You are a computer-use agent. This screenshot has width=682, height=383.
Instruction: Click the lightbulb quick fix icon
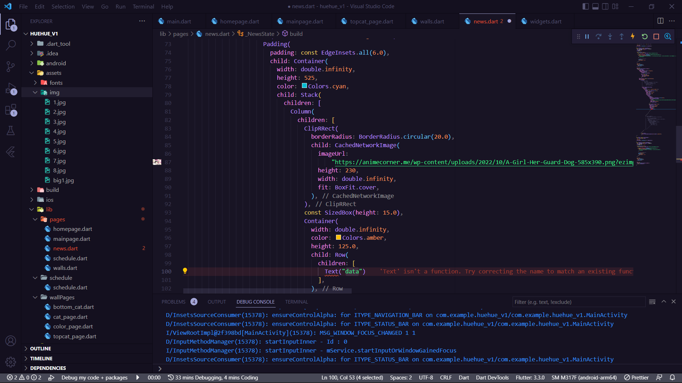[x=185, y=271]
